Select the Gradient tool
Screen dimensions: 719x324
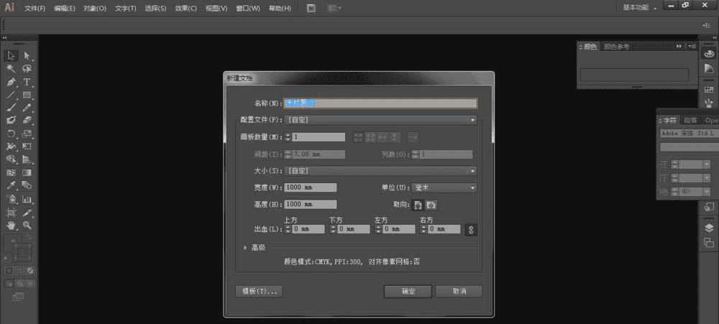27,172
